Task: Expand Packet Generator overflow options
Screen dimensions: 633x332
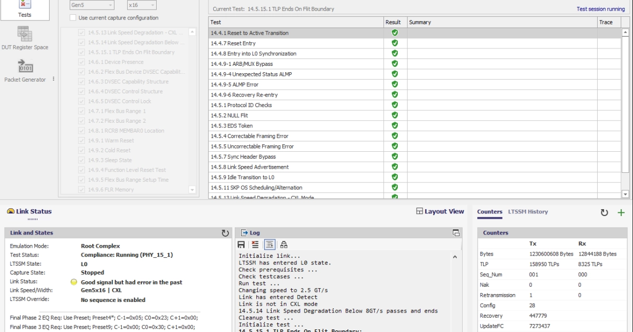Action: tap(53, 80)
